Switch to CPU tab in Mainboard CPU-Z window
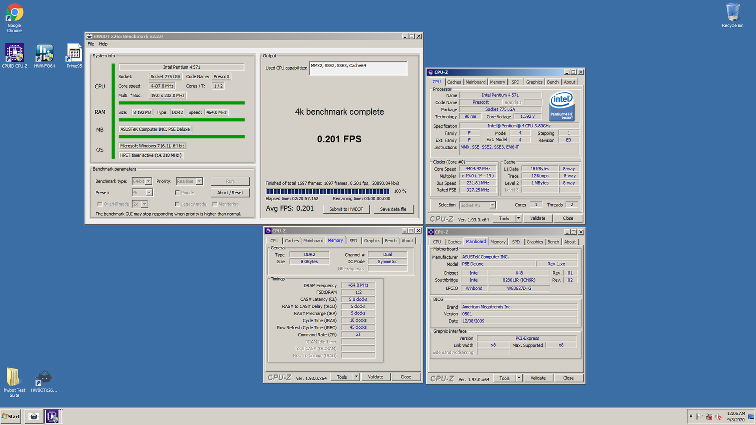This screenshot has width=756, height=425. coord(437,242)
